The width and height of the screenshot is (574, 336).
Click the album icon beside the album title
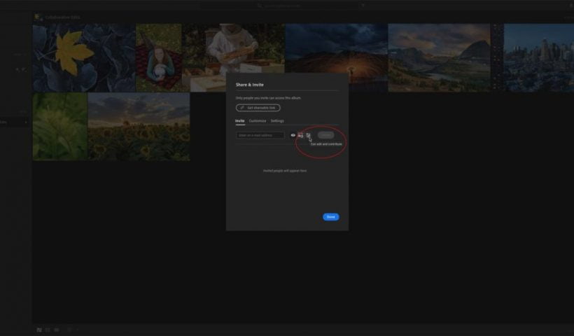pos(38,17)
